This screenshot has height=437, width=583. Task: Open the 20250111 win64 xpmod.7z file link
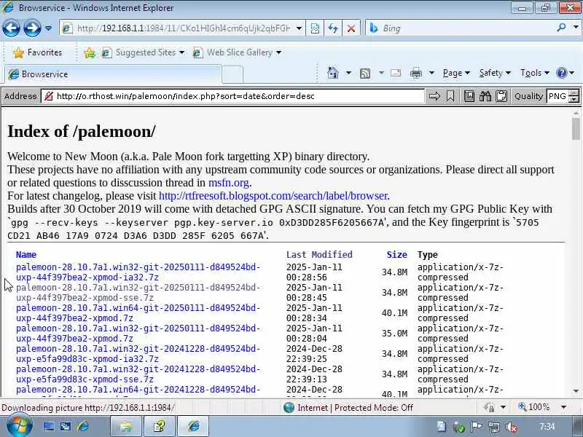click(x=138, y=313)
